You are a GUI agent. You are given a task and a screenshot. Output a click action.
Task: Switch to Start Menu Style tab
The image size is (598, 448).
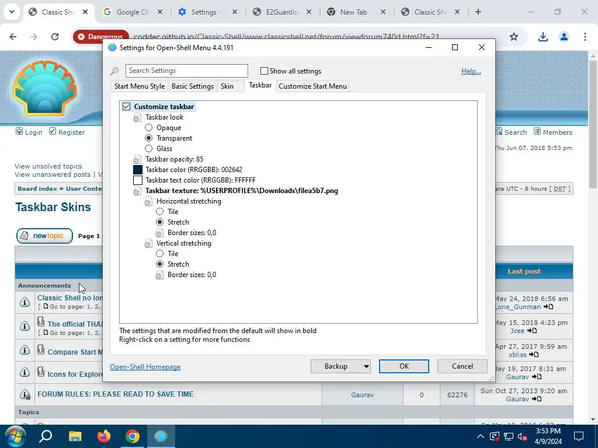click(x=140, y=86)
